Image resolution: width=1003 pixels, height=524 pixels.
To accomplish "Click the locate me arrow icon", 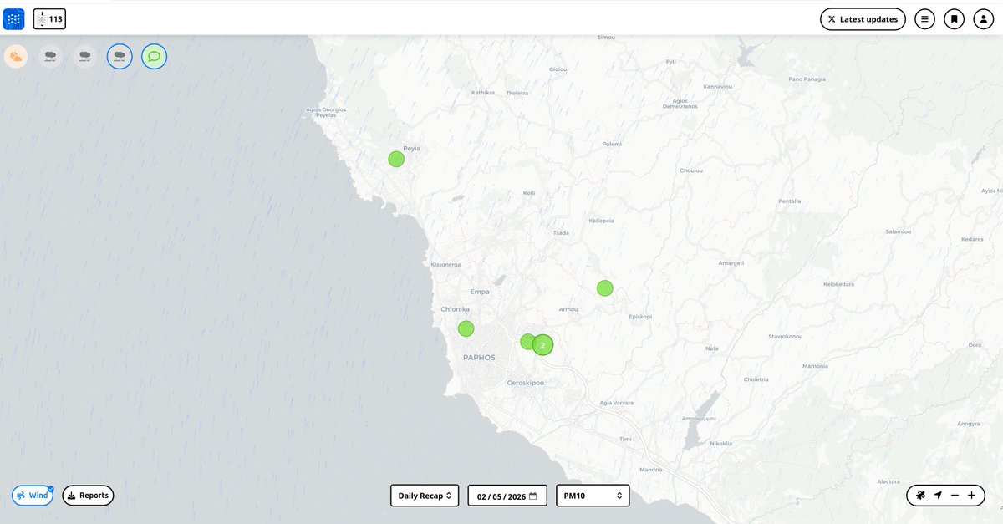I will coord(938,496).
